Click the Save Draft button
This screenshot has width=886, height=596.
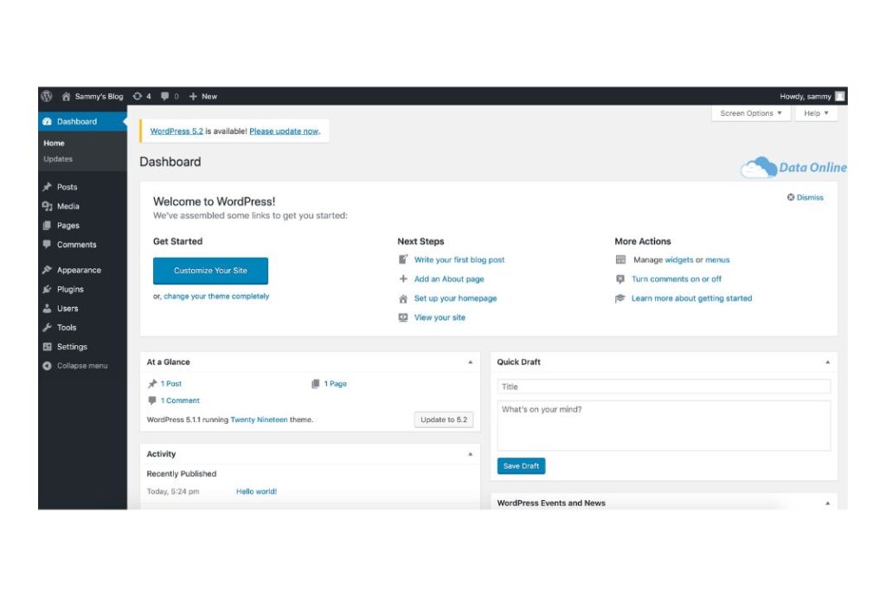coord(521,466)
